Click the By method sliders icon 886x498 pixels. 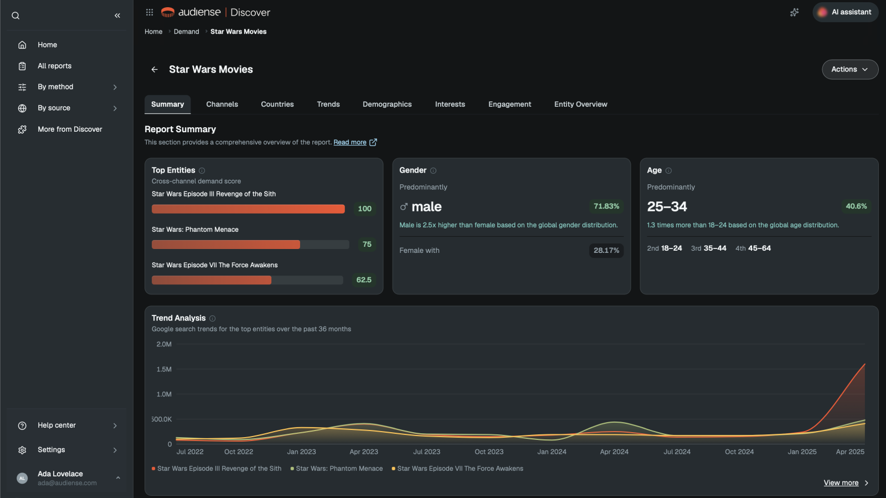click(22, 87)
